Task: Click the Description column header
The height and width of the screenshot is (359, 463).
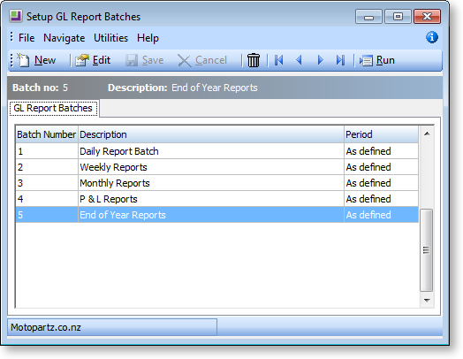Action: click(x=211, y=134)
